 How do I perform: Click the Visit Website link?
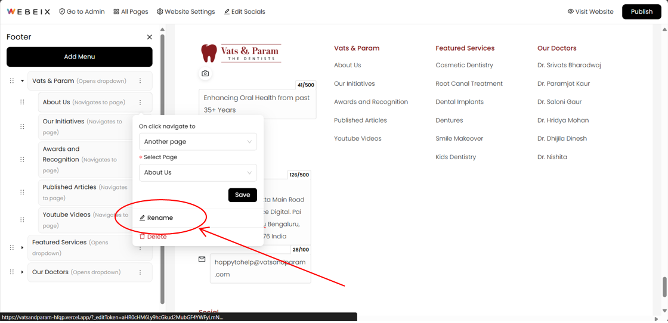pos(590,11)
